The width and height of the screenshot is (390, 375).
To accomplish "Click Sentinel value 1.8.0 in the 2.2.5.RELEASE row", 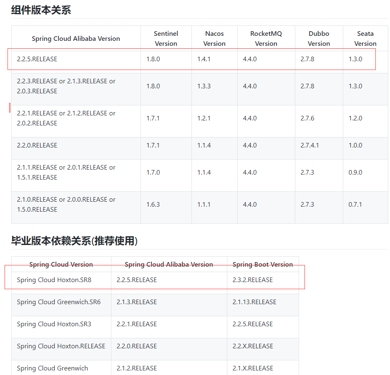I will (153, 59).
